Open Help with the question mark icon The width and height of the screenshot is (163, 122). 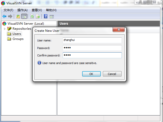[x=46, y=16]
